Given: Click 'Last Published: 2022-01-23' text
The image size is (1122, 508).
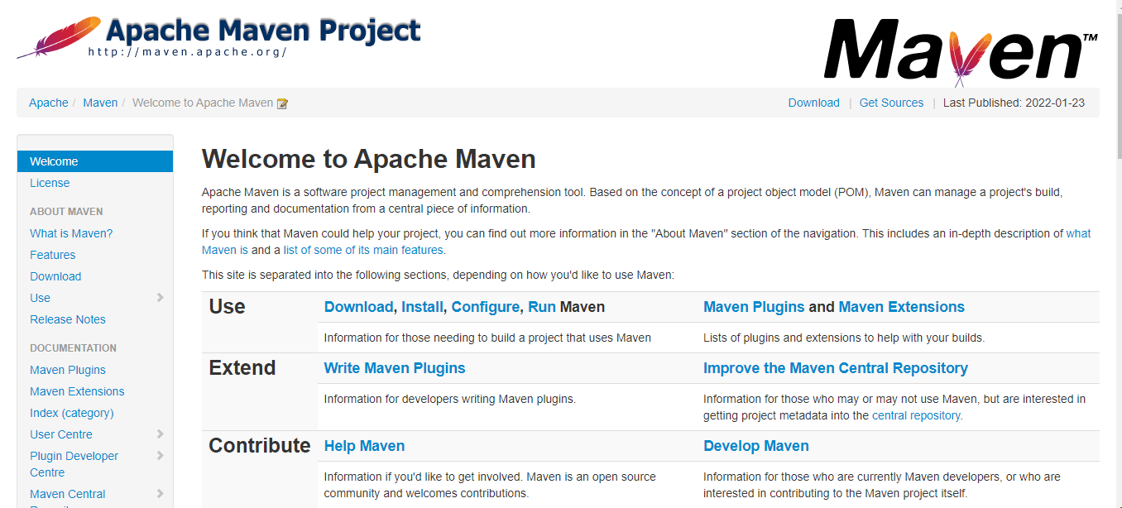Looking at the screenshot, I should pyautogui.click(x=1014, y=103).
